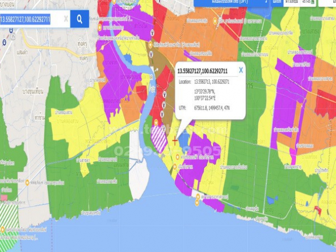
Task: Close the coordinate info popup
Action: 241,70
